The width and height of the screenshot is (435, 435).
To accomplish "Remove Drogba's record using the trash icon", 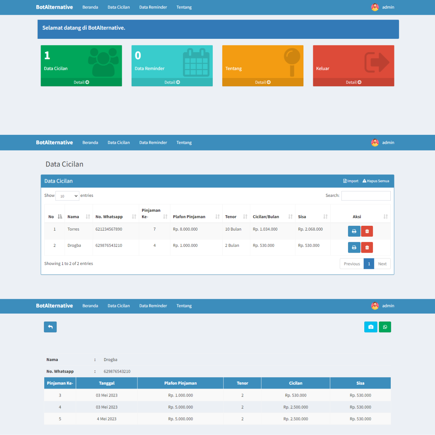I will (367, 248).
